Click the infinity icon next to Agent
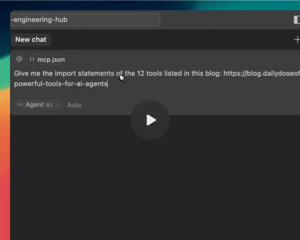 [x=20, y=104]
